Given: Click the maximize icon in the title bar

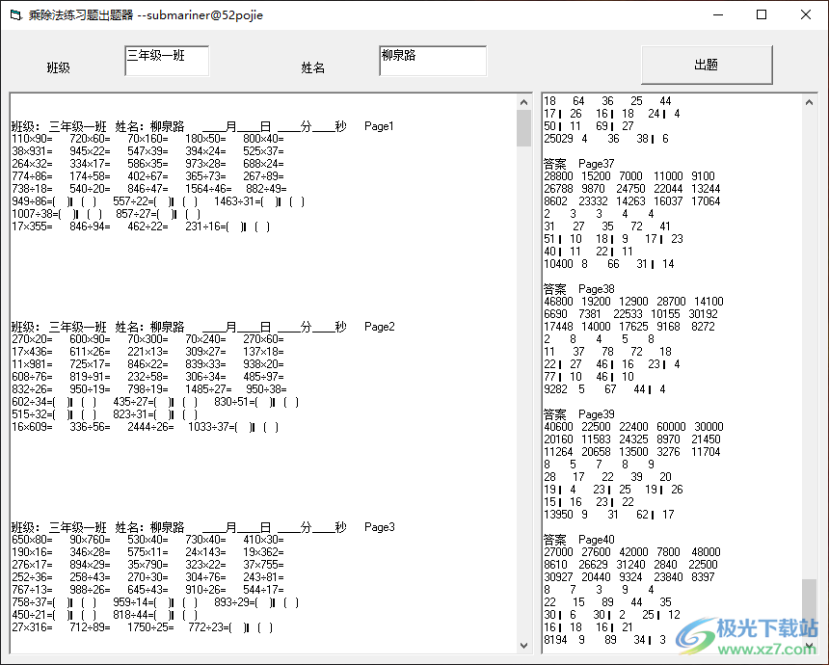Looking at the screenshot, I should click(x=760, y=14).
